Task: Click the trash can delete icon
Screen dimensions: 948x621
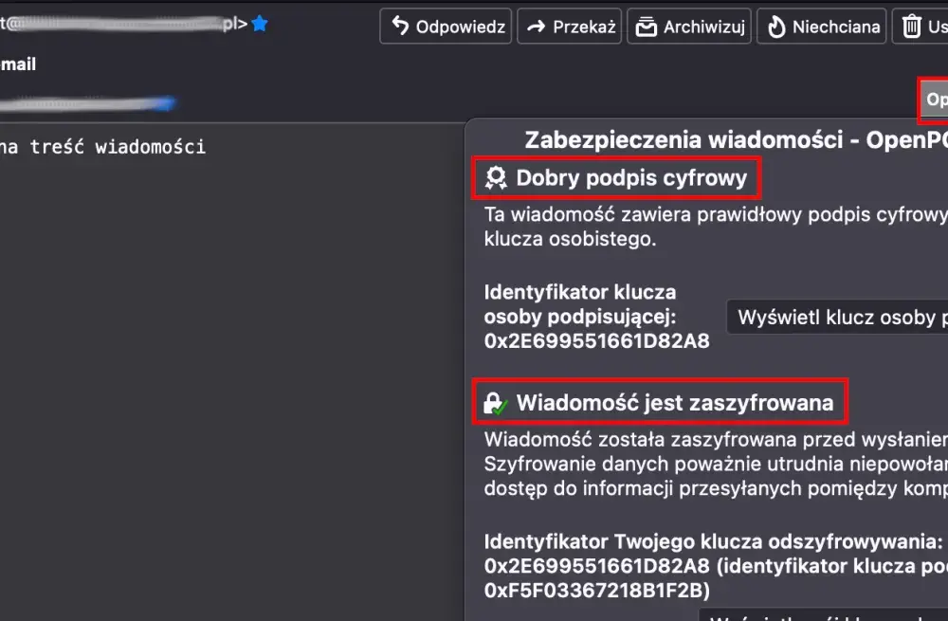Action: [x=912, y=26]
